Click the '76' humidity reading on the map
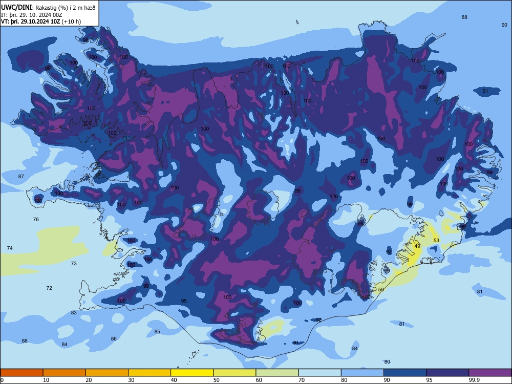 (36, 220)
